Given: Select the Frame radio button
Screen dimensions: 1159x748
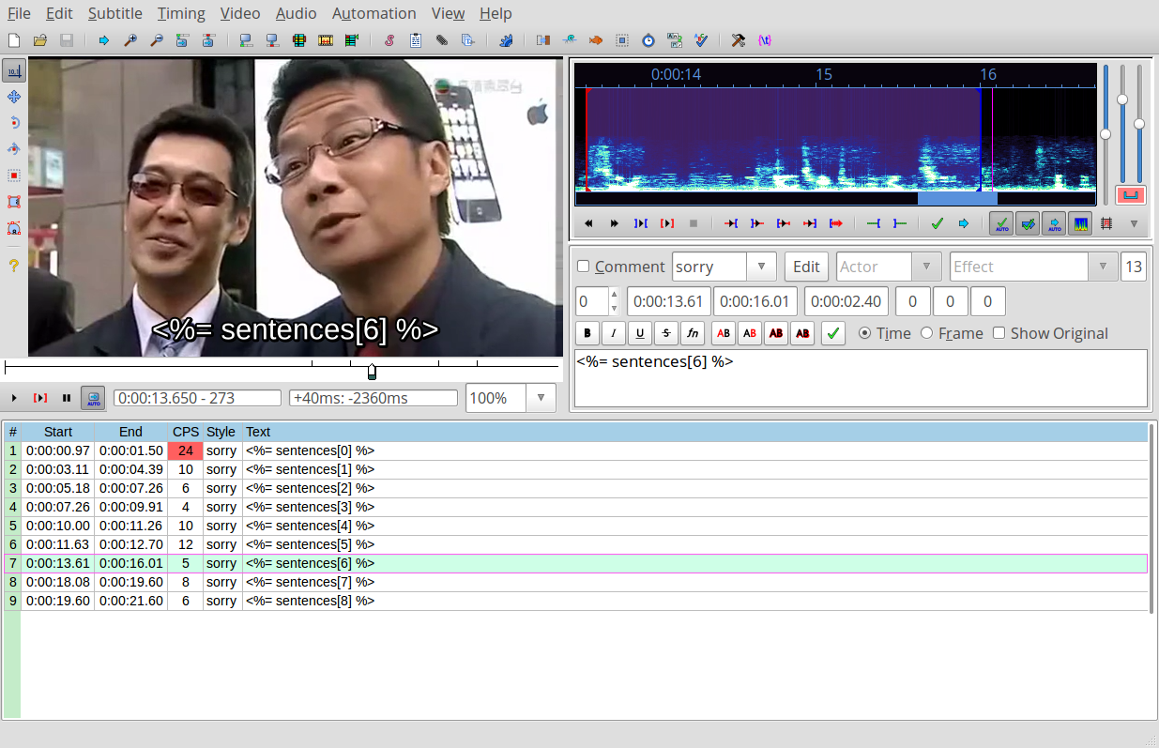Looking at the screenshot, I should [926, 333].
